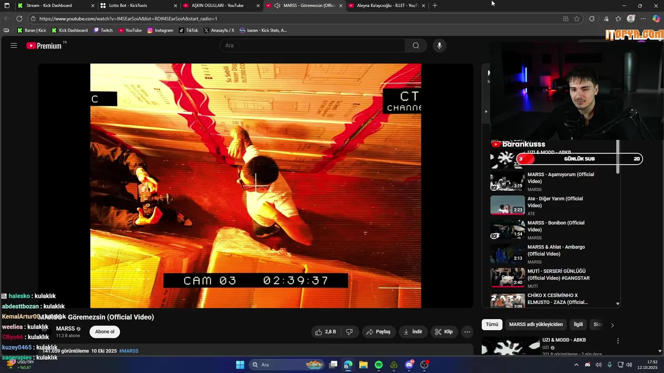Select the Tümü filter chip

click(x=492, y=324)
